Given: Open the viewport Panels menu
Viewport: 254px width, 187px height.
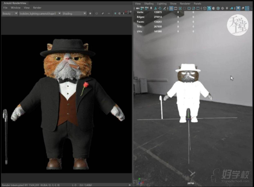Looking at the screenshot, I should tap(197, 4).
